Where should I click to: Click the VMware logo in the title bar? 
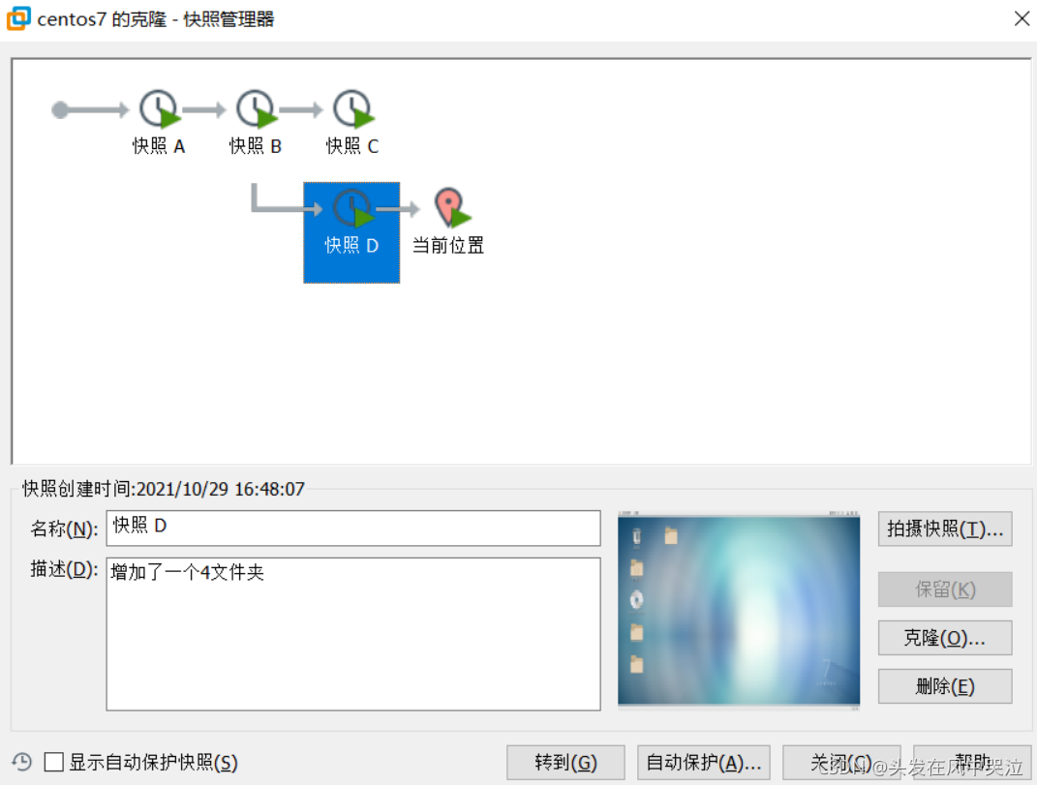click(x=16, y=17)
